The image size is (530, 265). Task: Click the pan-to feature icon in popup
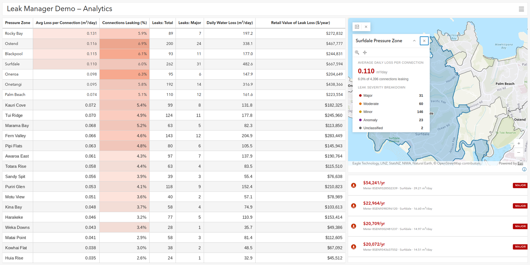365,53
